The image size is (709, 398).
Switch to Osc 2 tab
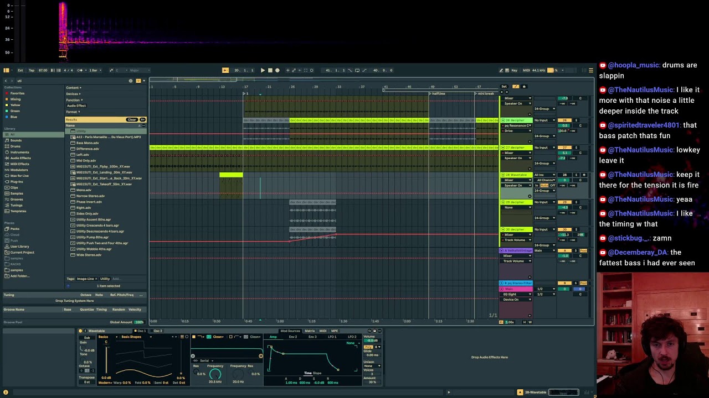pos(158,331)
